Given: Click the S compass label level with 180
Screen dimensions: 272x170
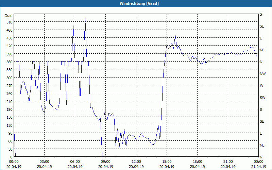Looking at the screenshot, I should tap(261, 109).
